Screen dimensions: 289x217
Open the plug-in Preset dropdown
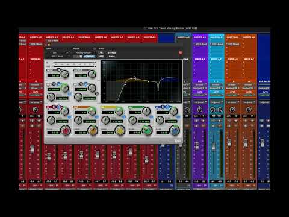click(x=84, y=52)
